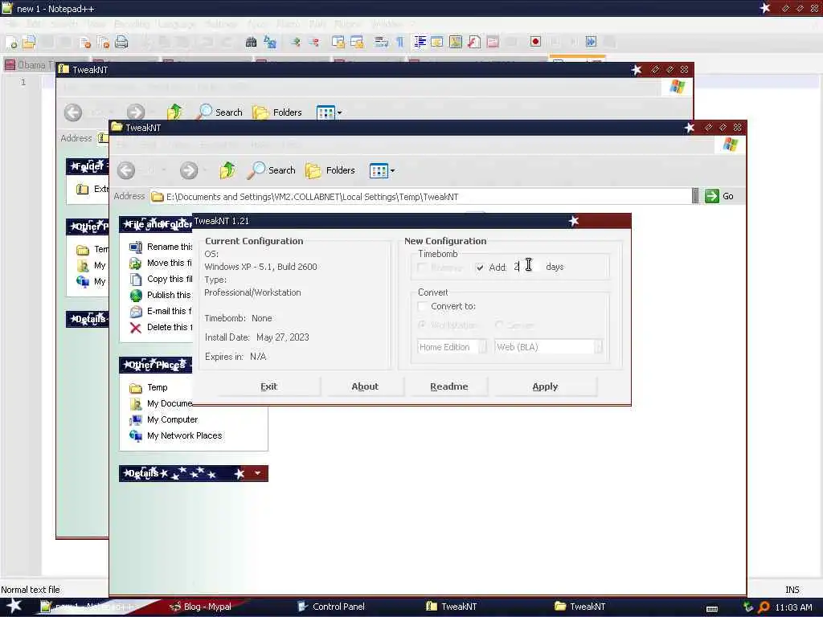Switch to Control Panel taskbar item
Viewport: 823px width, 617px height.
331,607
